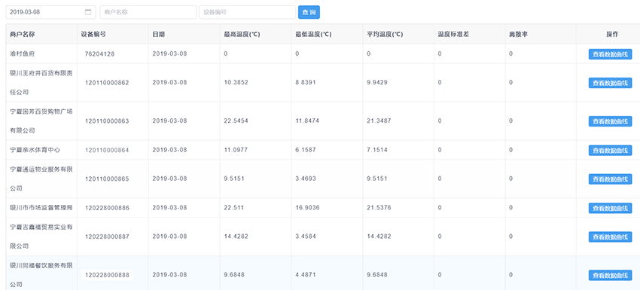Click average temperature value 21.5376
640x290 pixels.
[x=379, y=208]
